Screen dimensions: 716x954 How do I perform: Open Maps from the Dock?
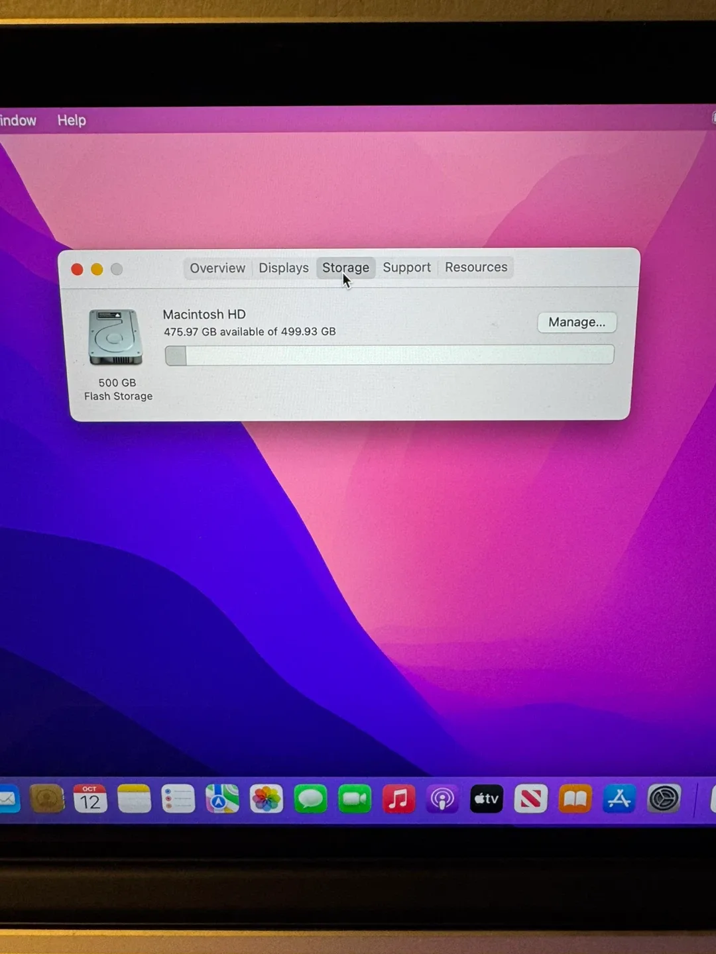(x=223, y=799)
